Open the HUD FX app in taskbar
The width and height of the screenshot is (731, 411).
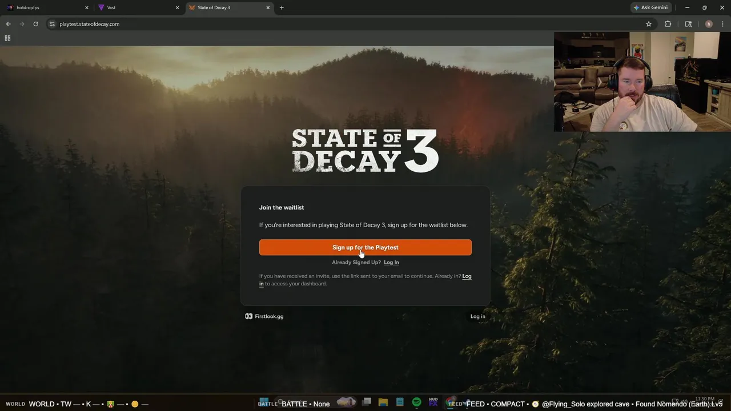[x=433, y=402]
